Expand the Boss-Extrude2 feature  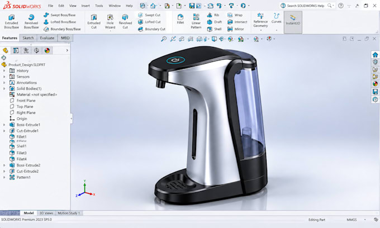[x=4, y=165]
